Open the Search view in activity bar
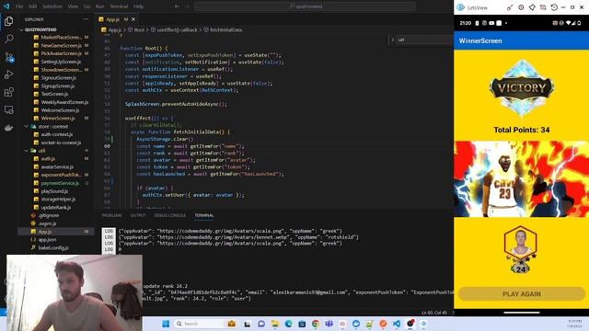 click(x=8, y=39)
